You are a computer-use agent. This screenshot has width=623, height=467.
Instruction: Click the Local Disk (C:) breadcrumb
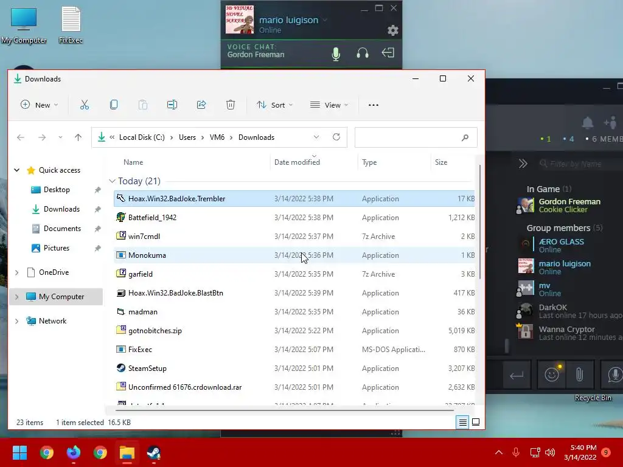tap(142, 137)
